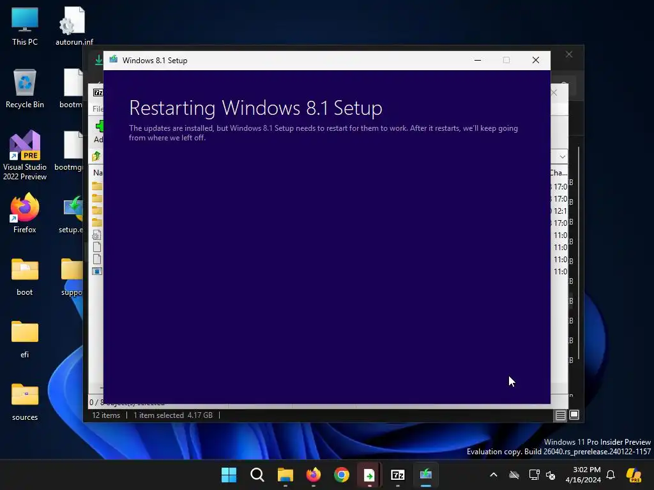This screenshot has height=490, width=654.
Task: Select the gear-marked file row in the 7-Zip list
Action: tap(97, 235)
